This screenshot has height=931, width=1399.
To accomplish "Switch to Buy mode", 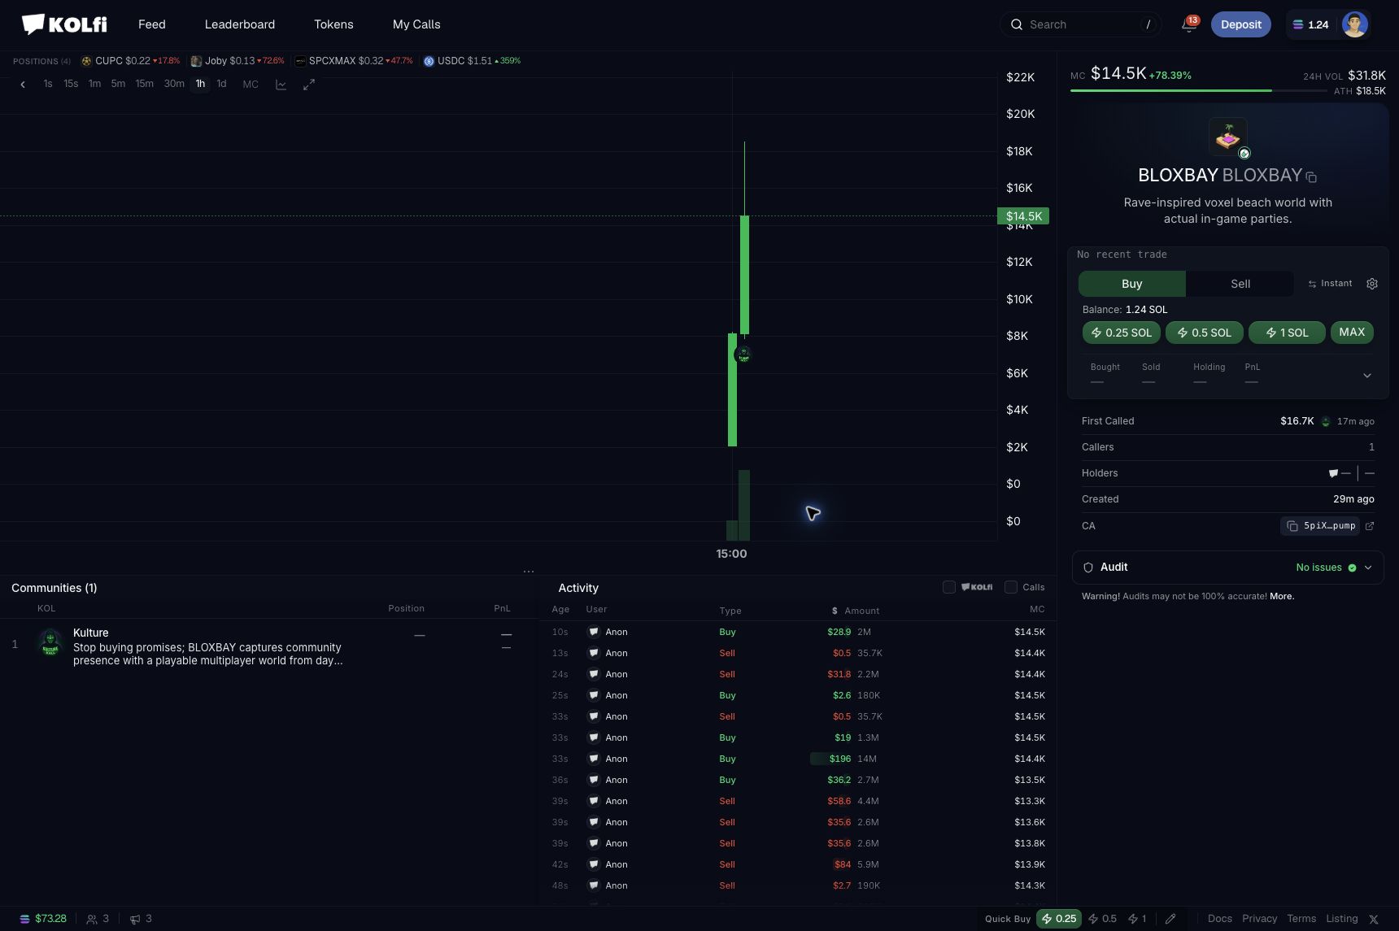I will coord(1131,284).
